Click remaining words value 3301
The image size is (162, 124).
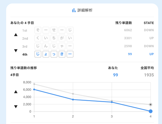pos(128,38)
